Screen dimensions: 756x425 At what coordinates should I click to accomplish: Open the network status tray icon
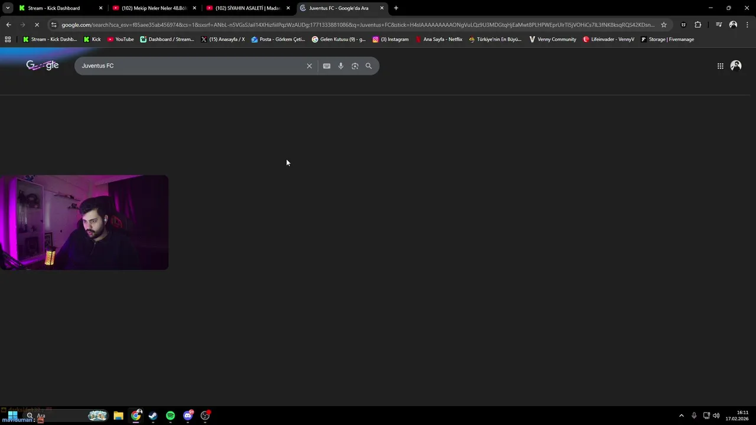tap(706, 416)
